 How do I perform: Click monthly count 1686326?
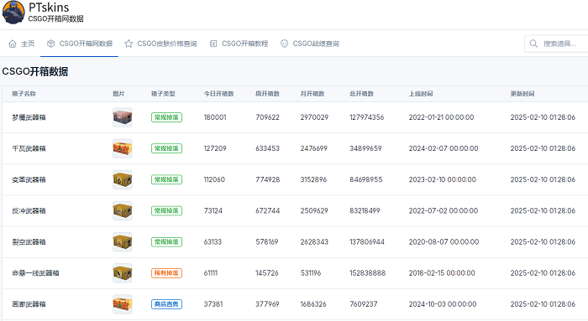pyautogui.click(x=313, y=303)
